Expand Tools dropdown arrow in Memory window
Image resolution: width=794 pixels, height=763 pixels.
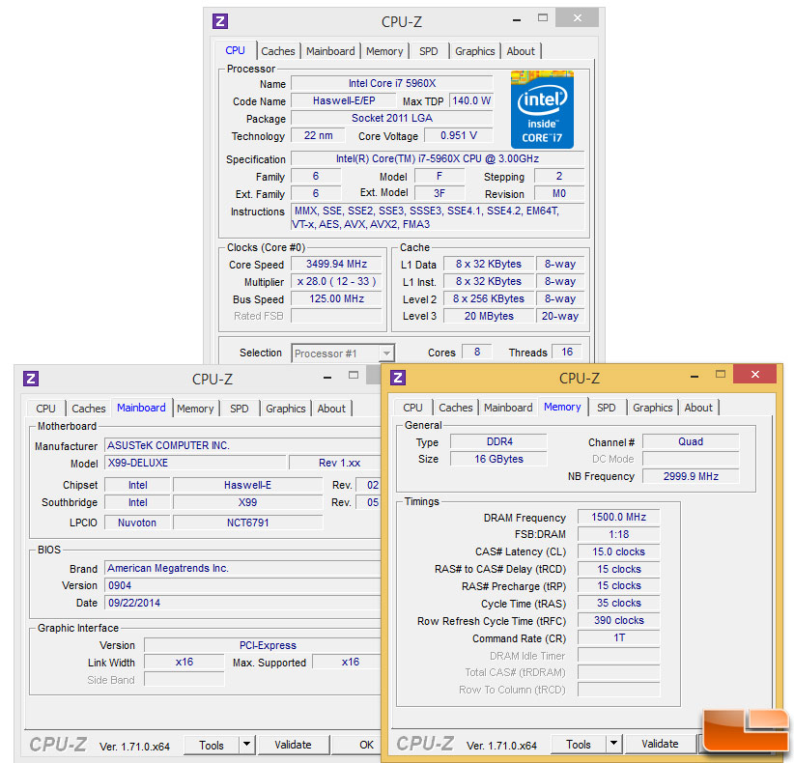(613, 744)
